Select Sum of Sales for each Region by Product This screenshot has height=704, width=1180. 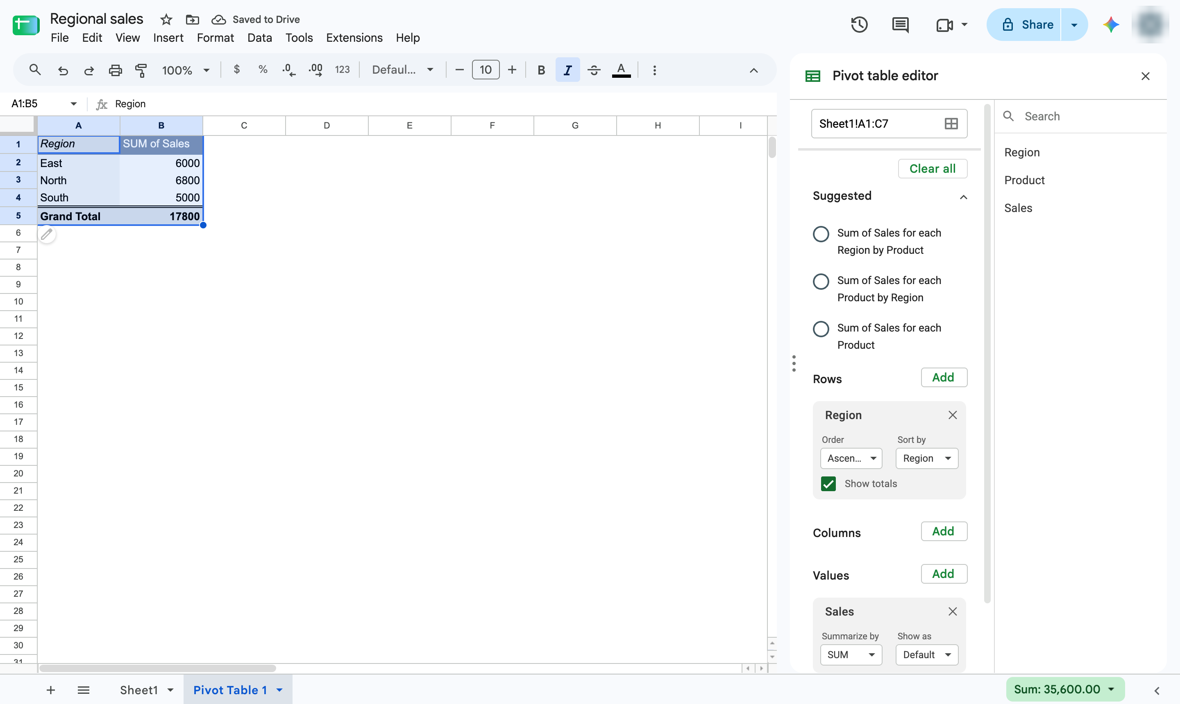[821, 234]
